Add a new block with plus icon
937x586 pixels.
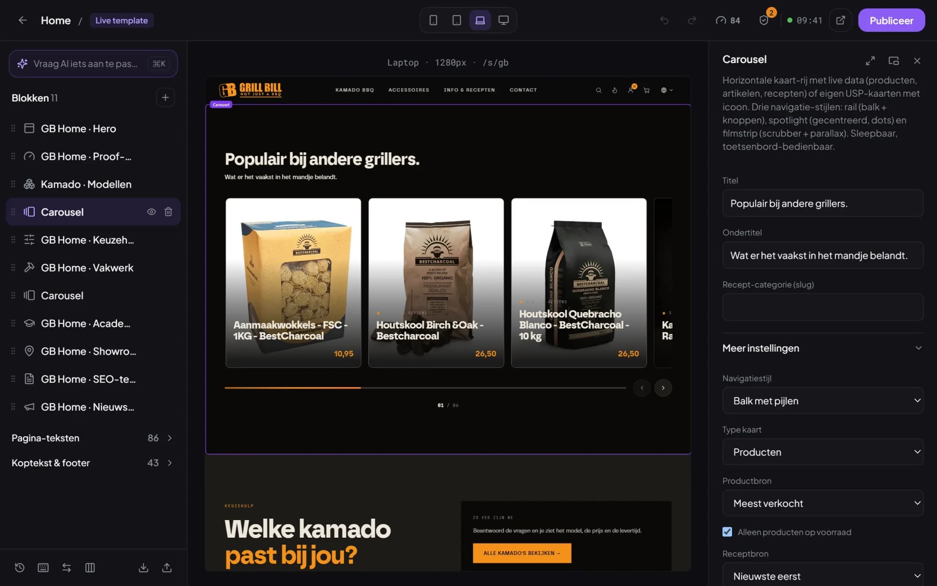point(165,98)
